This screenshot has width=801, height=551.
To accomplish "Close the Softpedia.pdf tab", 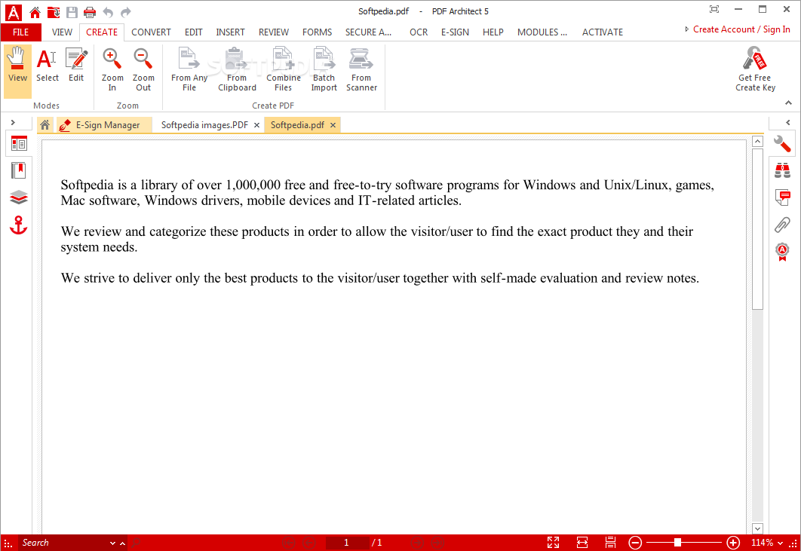I will [333, 125].
